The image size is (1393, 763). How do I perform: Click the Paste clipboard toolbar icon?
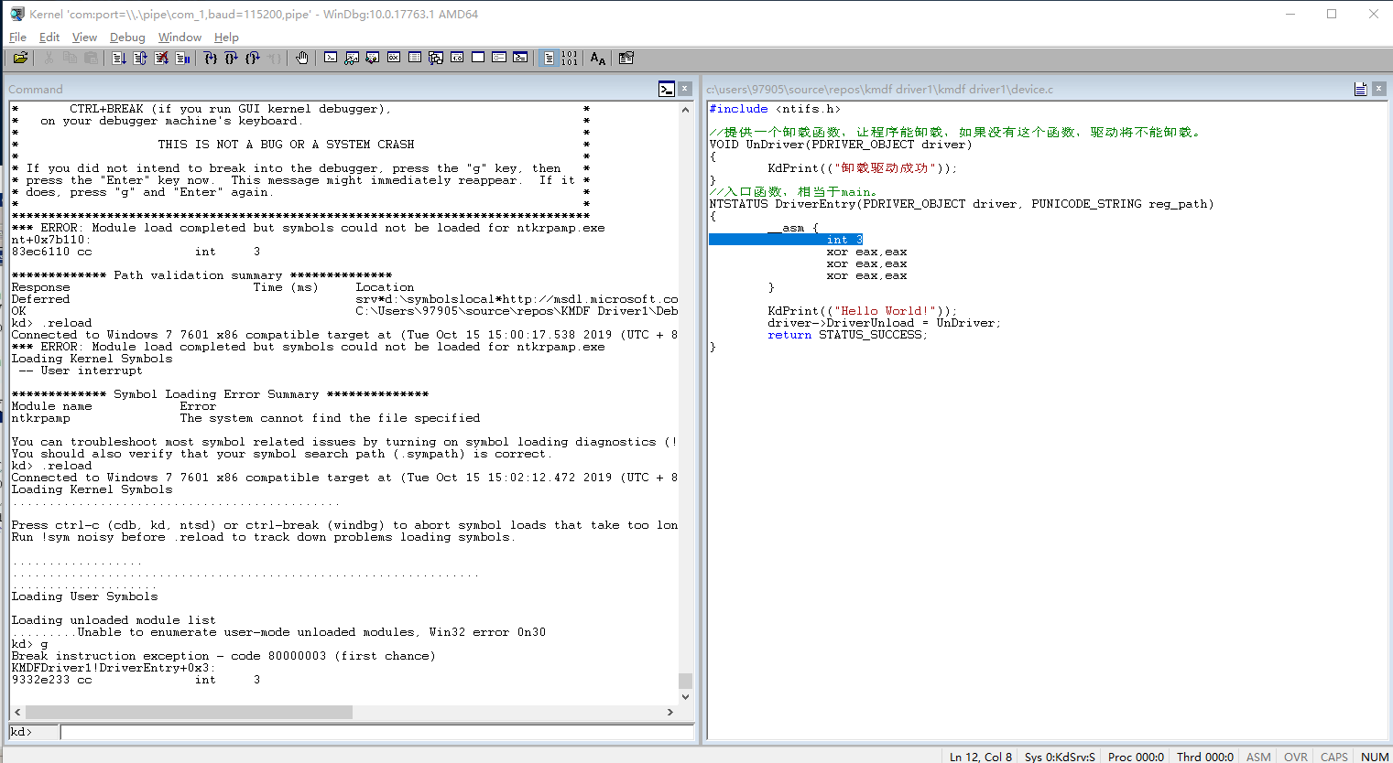tap(91, 58)
